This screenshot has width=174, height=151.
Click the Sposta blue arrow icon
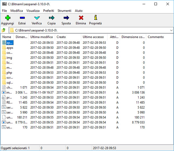[x=66, y=18]
